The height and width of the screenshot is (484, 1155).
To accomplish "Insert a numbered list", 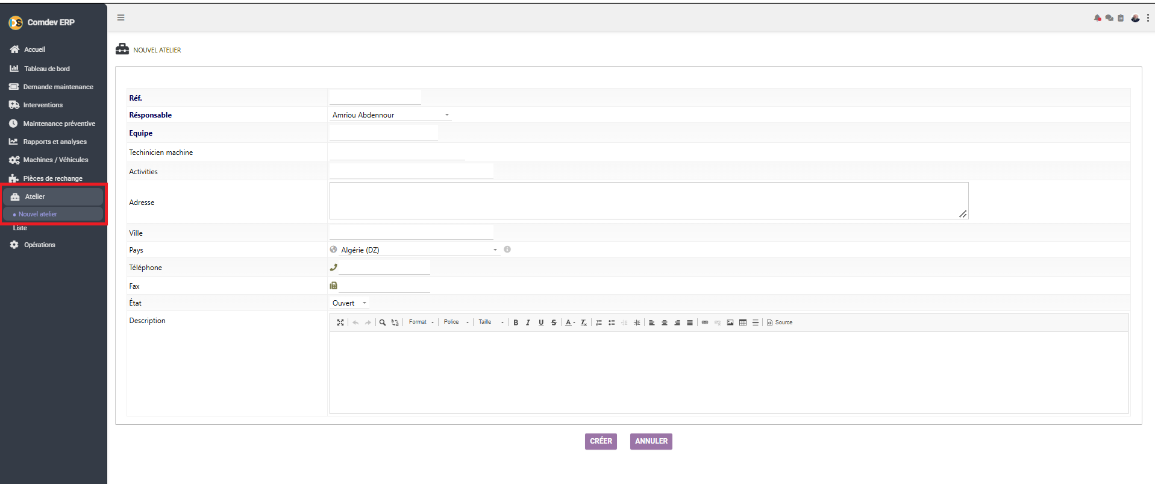I will pyautogui.click(x=599, y=322).
